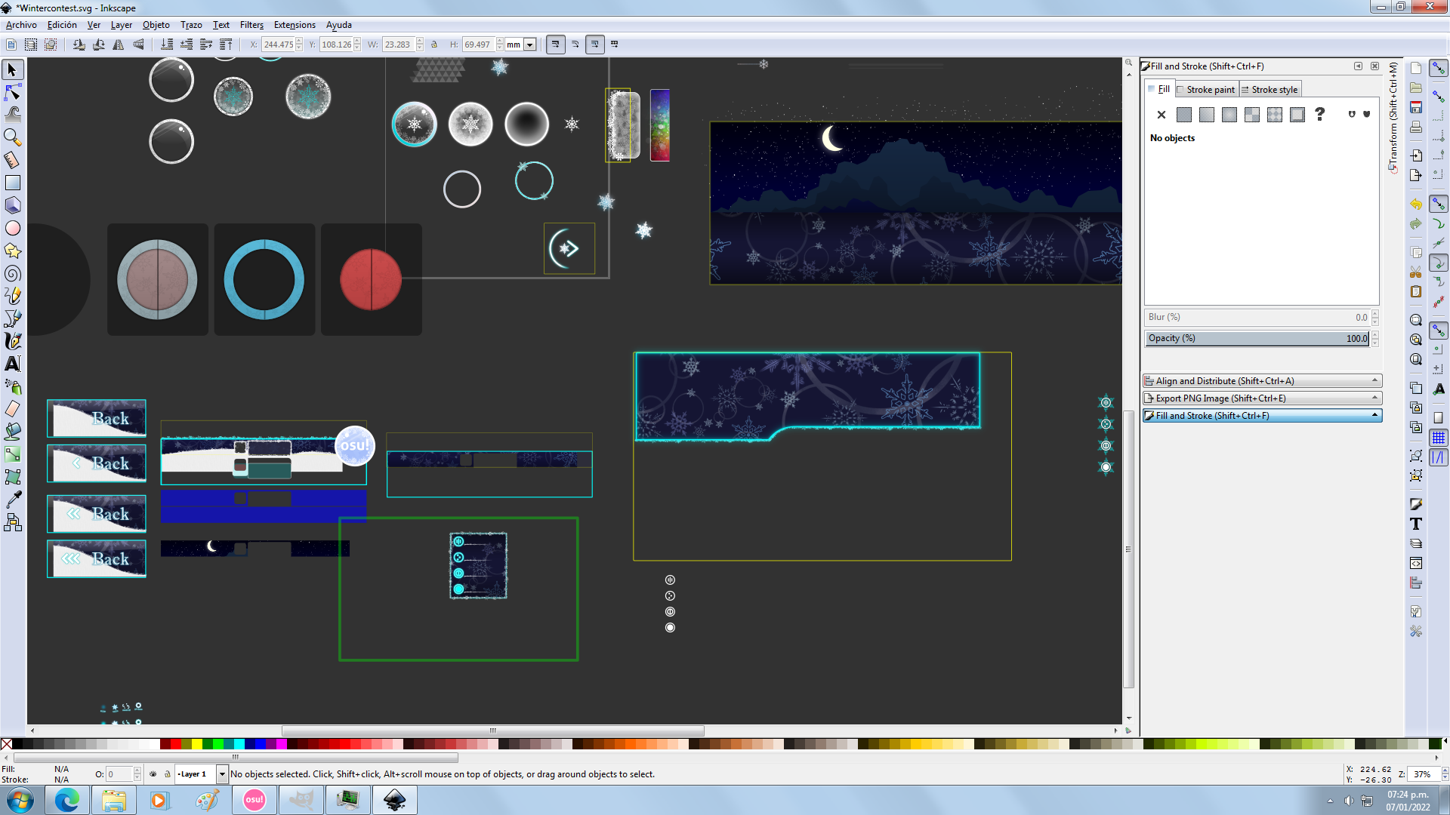Select the Paint Bucket tool
Image resolution: width=1450 pixels, height=815 pixels.
click(12, 432)
